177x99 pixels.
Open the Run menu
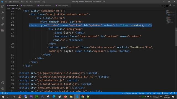[31, 2]
